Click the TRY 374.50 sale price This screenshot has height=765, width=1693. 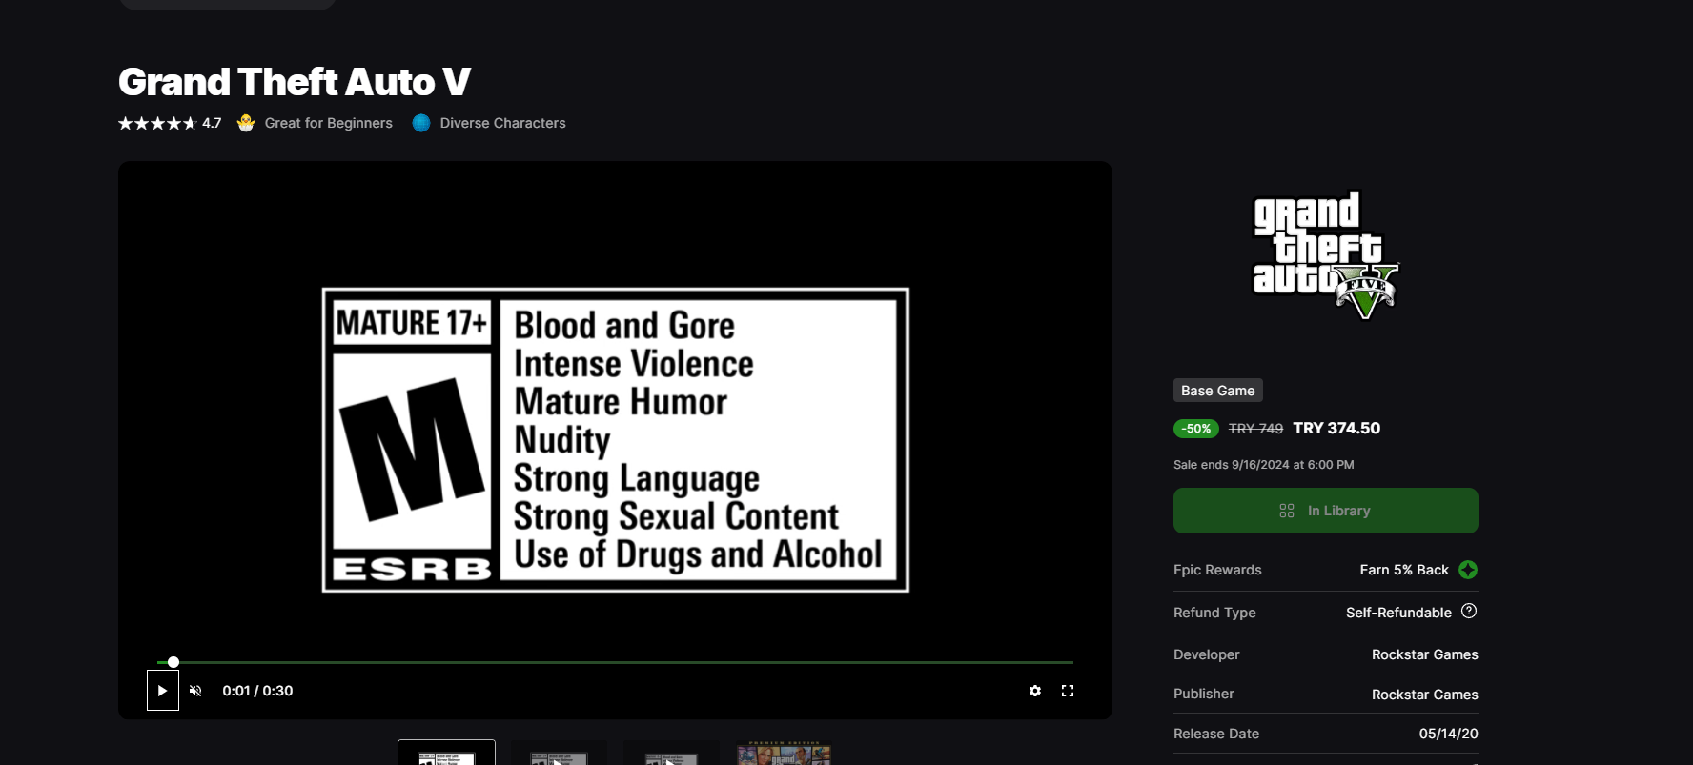click(1336, 428)
